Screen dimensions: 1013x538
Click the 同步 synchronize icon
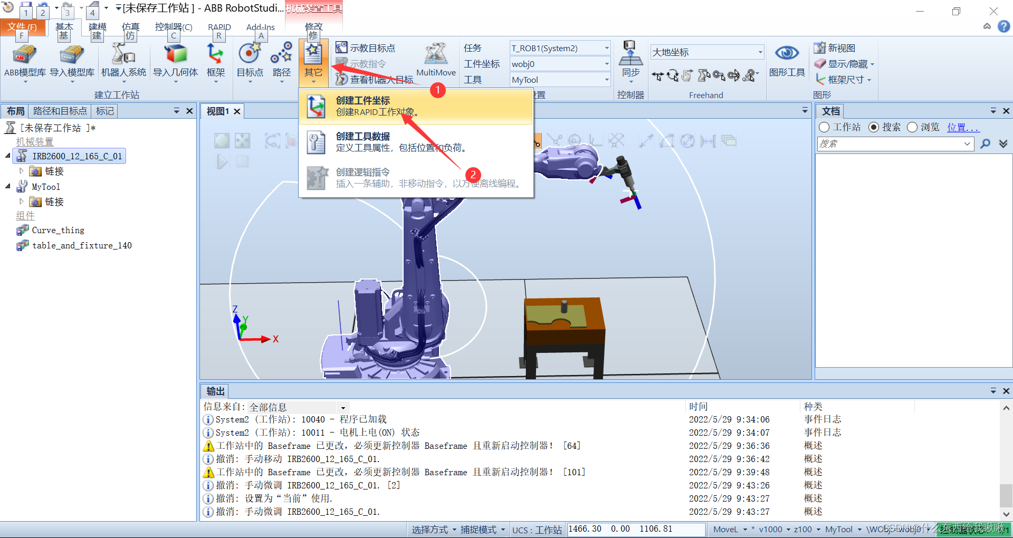pyautogui.click(x=630, y=53)
